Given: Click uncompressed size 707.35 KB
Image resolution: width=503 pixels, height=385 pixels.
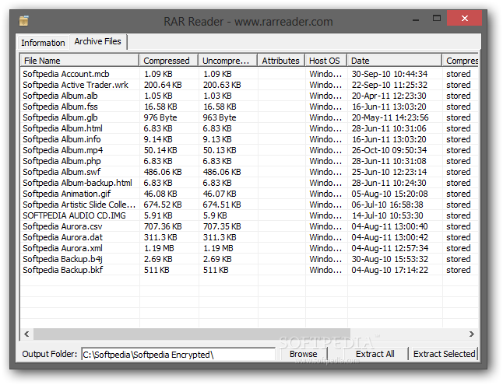Looking at the screenshot, I should [x=222, y=226].
